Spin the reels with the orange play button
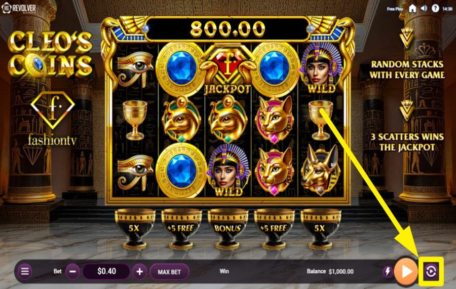The width and height of the screenshot is (456, 289). tap(406, 272)
